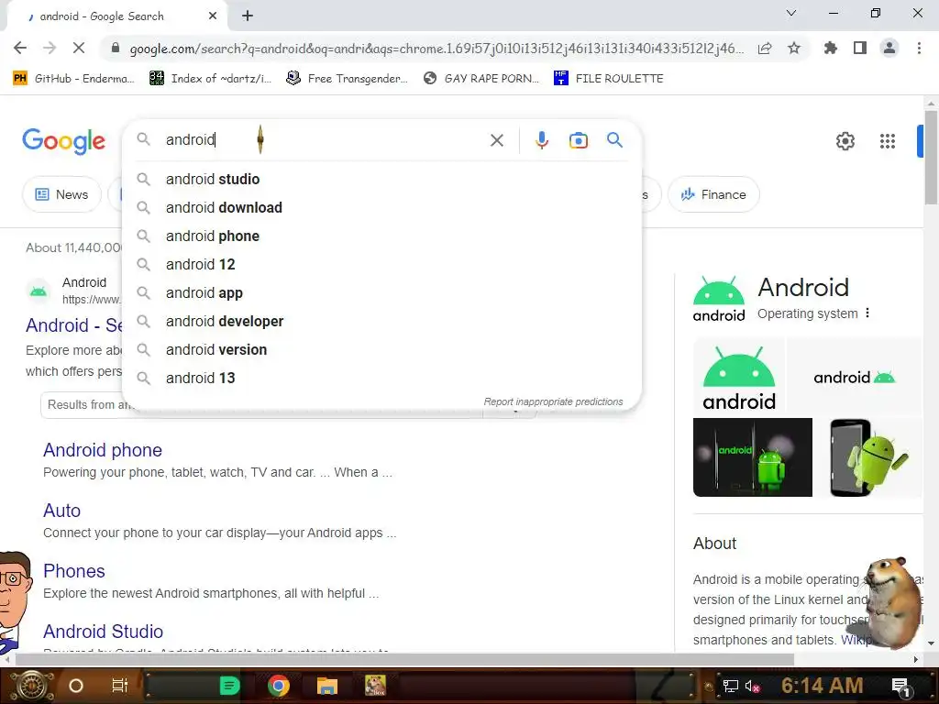Open Phones sitelink result

(x=73, y=571)
